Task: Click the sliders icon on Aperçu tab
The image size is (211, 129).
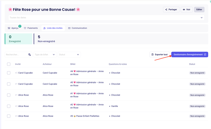Action: pyautogui.click(x=9, y=28)
